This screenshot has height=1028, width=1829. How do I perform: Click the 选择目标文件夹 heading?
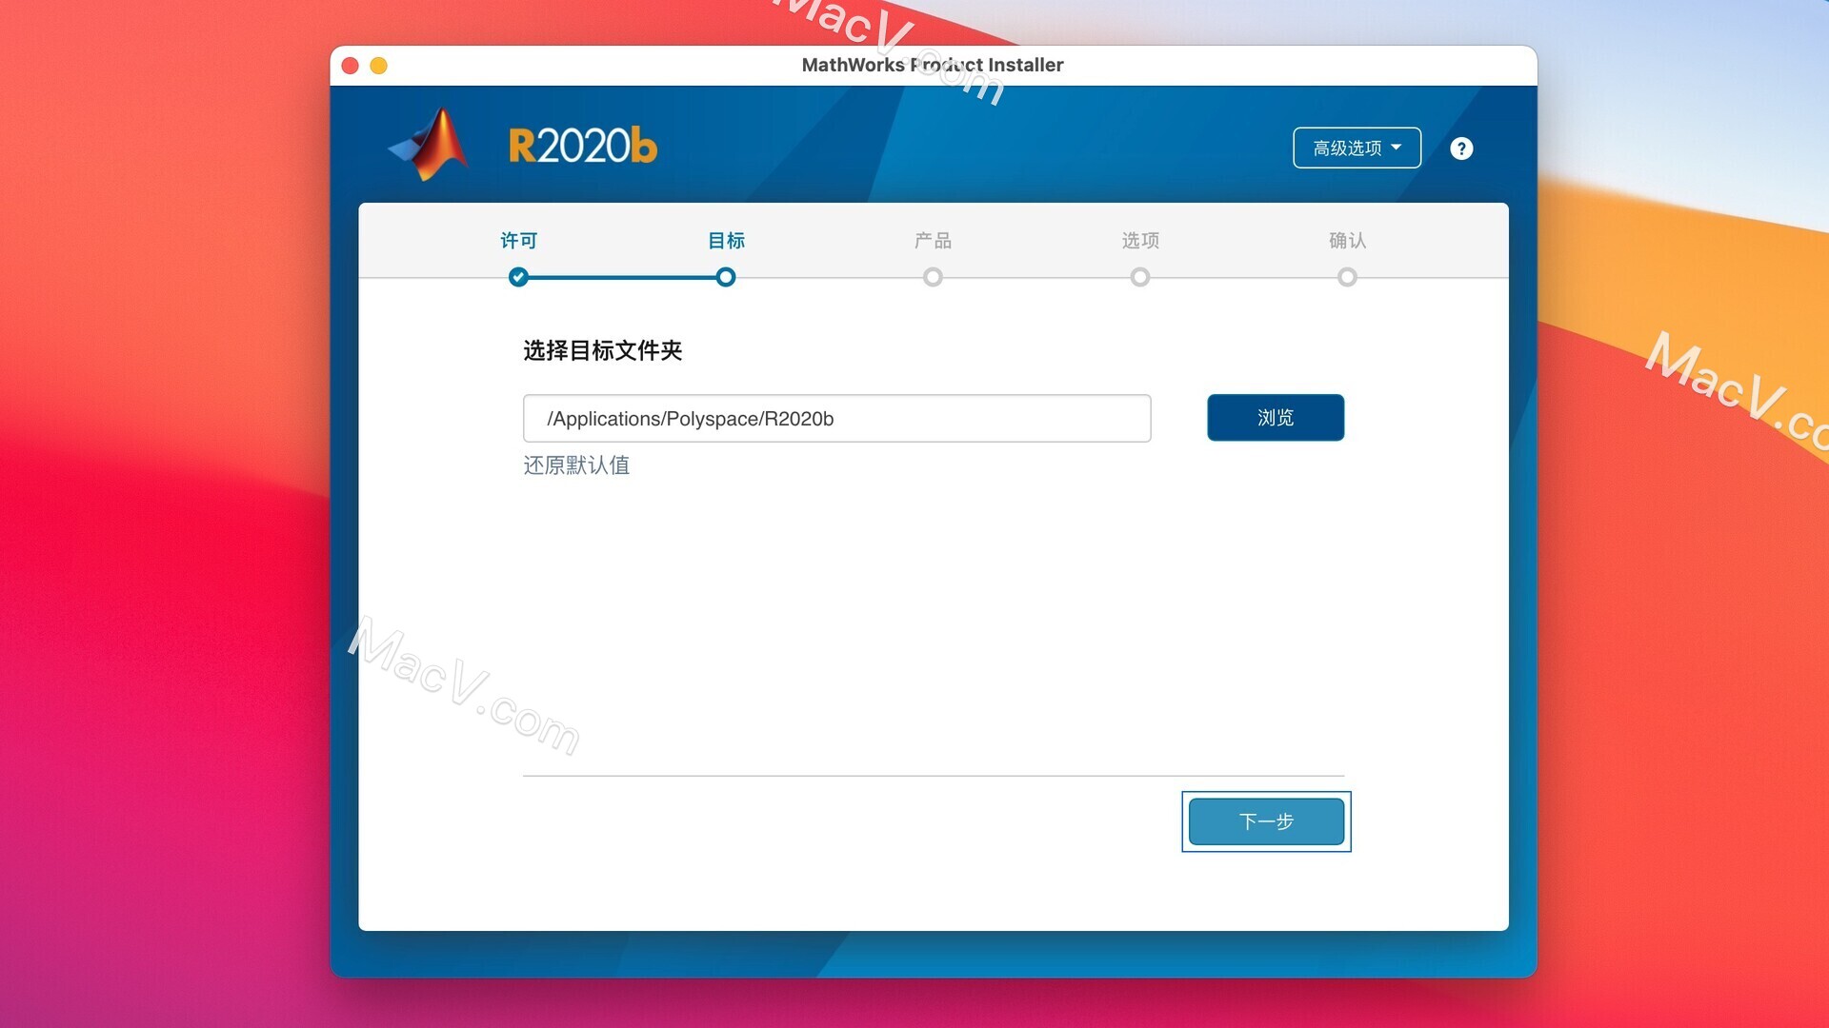(x=602, y=350)
